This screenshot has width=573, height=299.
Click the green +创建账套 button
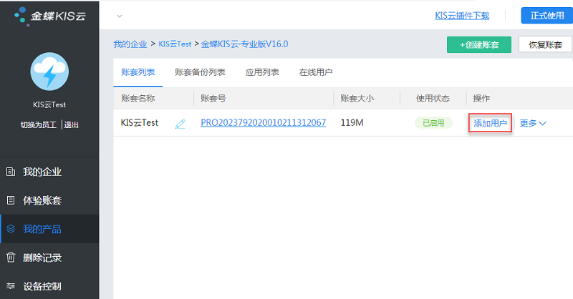point(479,44)
